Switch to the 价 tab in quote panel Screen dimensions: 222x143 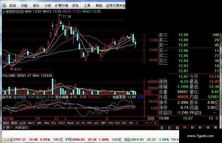170,127
